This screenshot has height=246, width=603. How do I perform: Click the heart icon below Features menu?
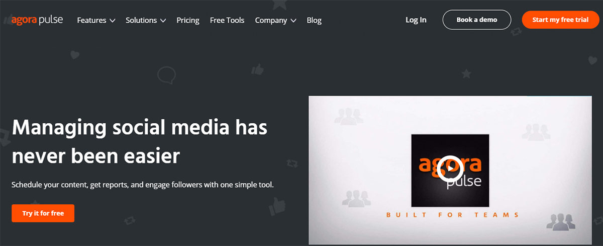(75, 55)
